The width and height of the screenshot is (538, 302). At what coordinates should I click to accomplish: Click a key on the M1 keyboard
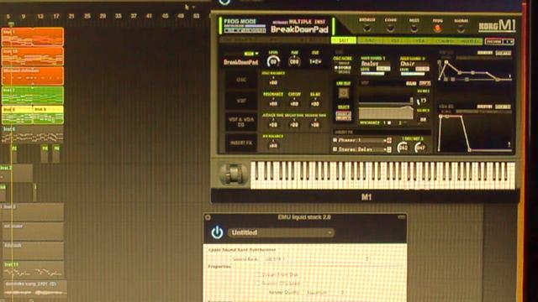point(382,175)
